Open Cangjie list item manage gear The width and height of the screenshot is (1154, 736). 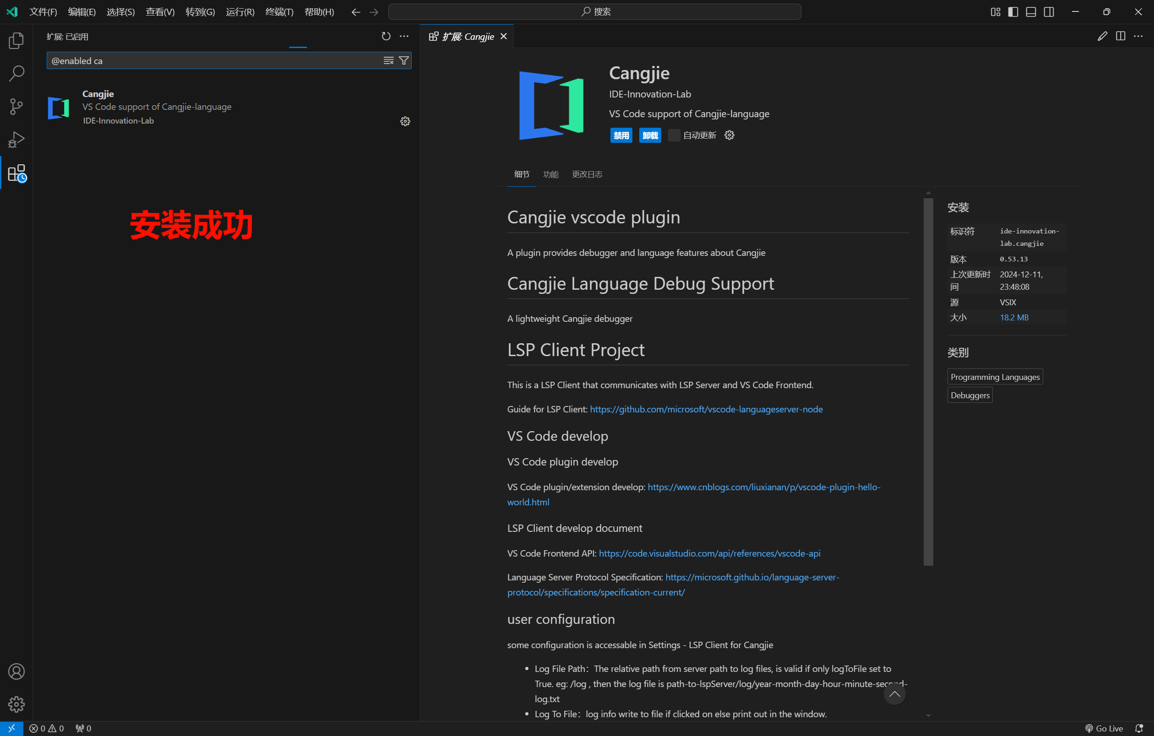[405, 121]
